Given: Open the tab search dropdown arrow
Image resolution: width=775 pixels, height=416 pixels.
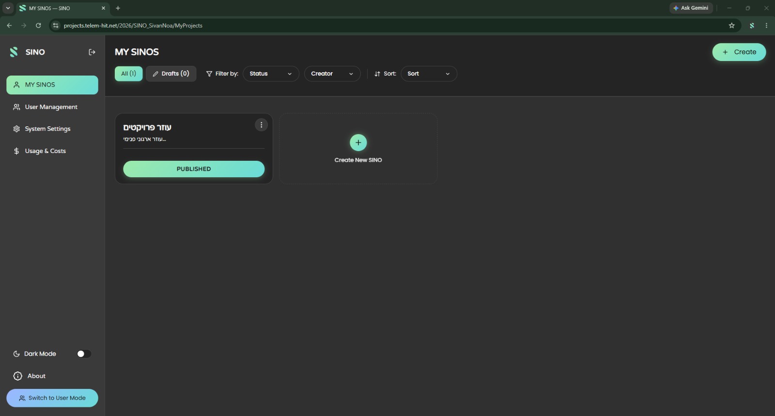Looking at the screenshot, I should pyautogui.click(x=8, y=8).
